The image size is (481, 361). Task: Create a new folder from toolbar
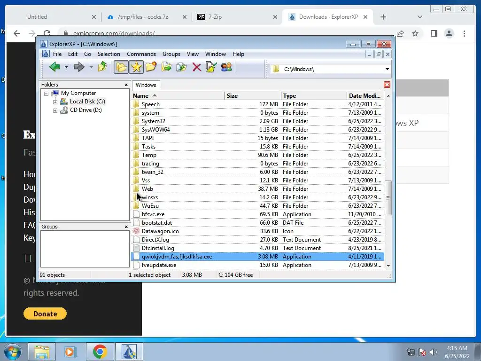[x=151, y=67]
